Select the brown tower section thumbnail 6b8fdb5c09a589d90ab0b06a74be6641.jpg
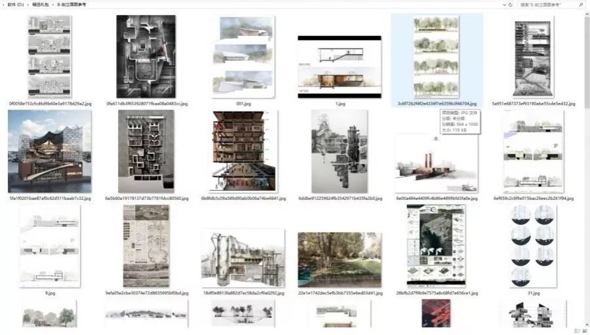Screen dimensions: 590x335 pyautogui.click(x=245, y=151)
